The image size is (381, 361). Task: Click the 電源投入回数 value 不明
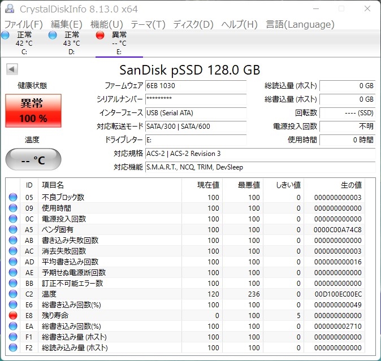pyautogui.click(x=348, y=127)
